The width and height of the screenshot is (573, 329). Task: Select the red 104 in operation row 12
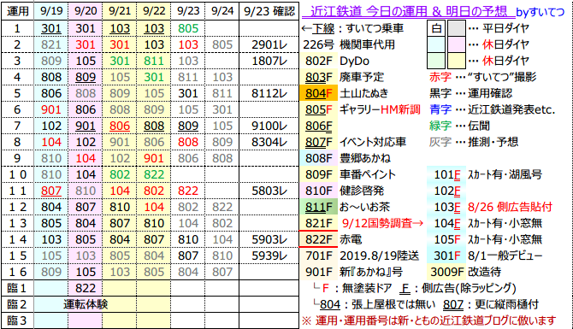154,207
